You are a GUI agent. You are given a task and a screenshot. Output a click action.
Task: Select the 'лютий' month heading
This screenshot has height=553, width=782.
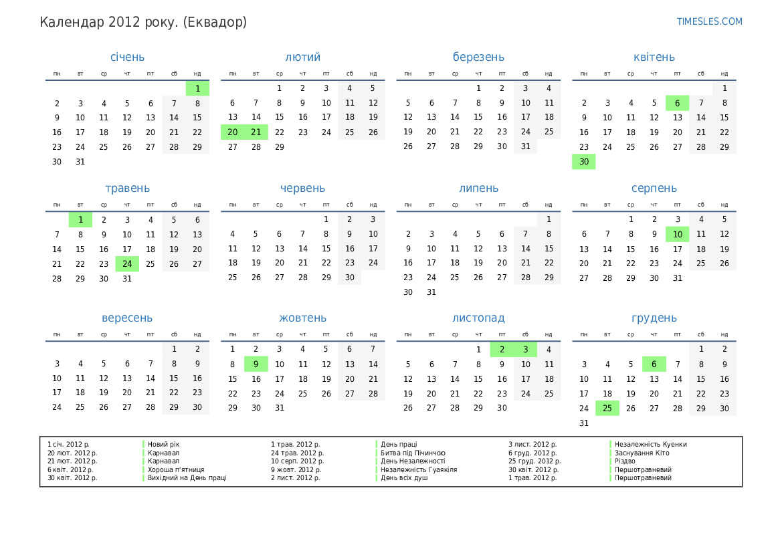302,58
